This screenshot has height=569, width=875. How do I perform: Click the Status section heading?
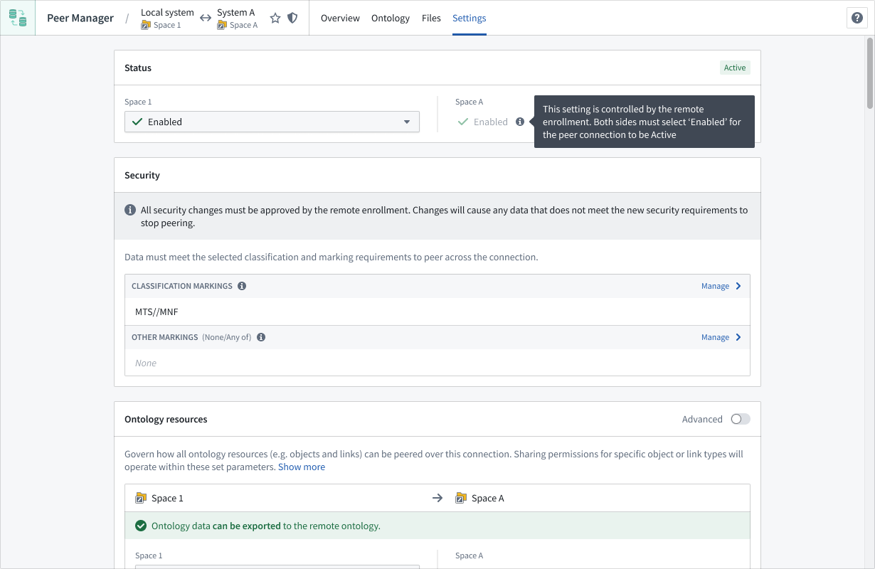(138, 68)
